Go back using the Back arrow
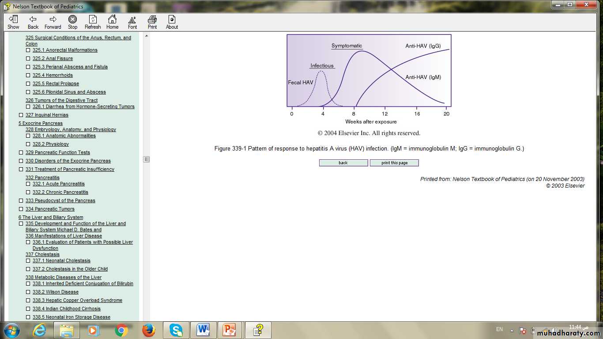 pos(33,22)
